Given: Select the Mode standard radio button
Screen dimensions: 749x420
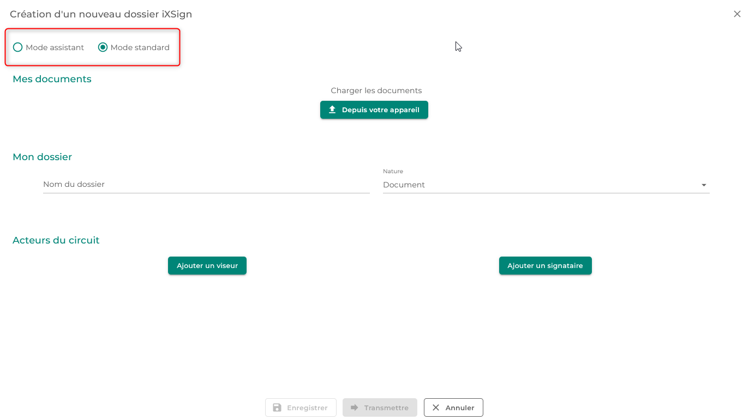Looking at the screenshot, I should 103,47.
